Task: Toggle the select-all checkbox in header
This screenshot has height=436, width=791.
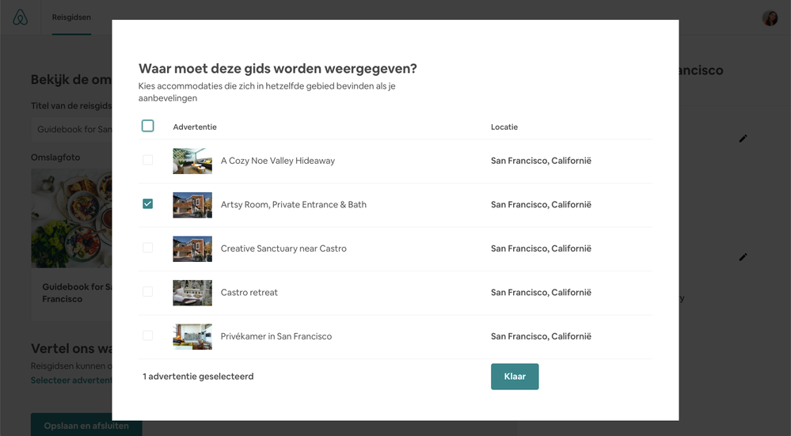Action: 147,126
